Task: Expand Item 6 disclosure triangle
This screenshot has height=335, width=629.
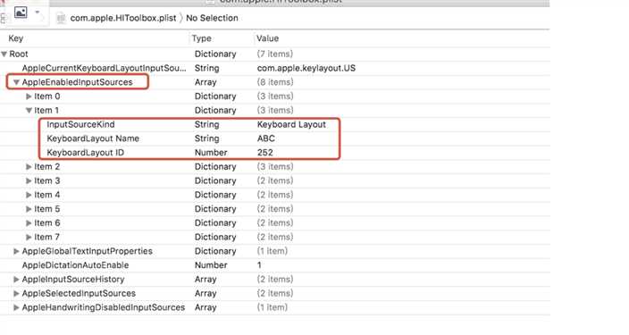Action: point(29,223)
